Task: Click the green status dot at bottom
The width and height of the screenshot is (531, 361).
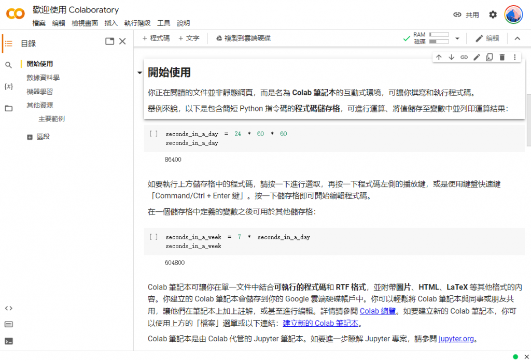Action: tap(515, 357)
